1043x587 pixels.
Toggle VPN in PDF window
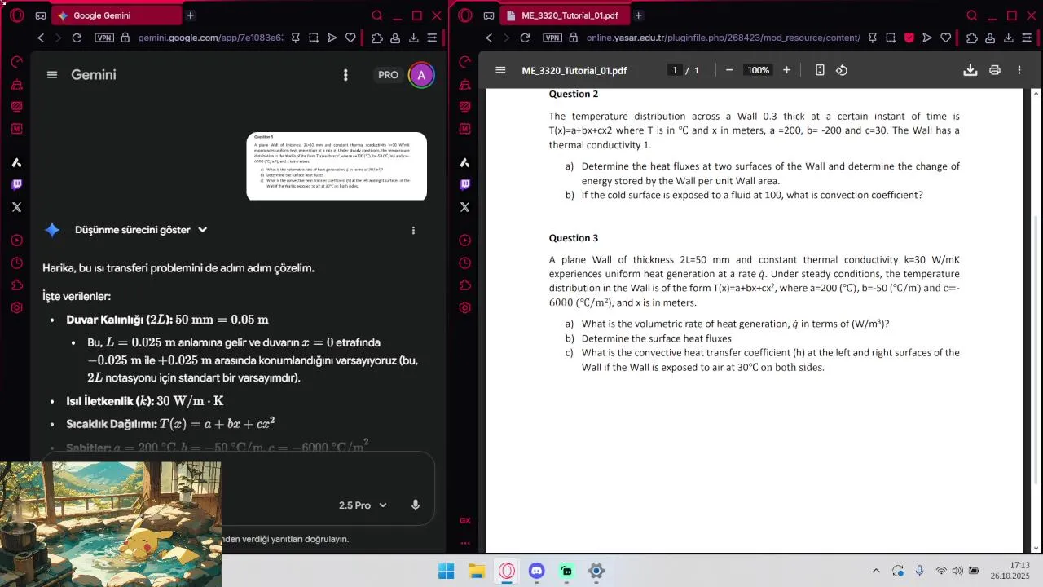pos(552,38)
